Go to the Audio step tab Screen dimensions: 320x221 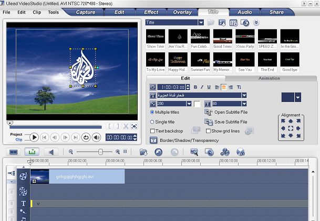[245, 12]
